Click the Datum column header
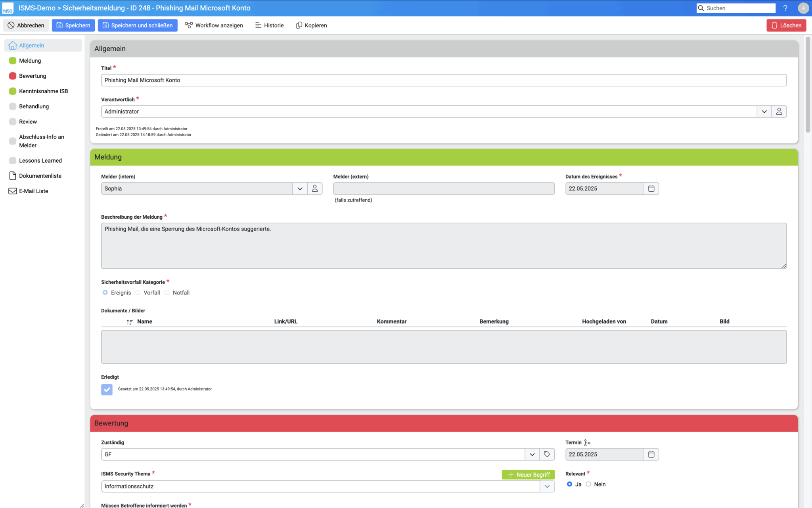Screen dimensions: 812x508 [659, 321]
